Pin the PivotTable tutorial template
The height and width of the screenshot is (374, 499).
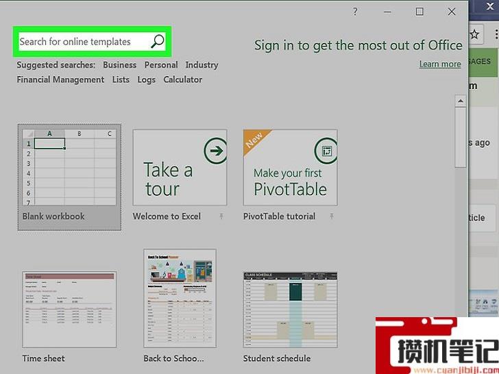[x=332, y=216]
